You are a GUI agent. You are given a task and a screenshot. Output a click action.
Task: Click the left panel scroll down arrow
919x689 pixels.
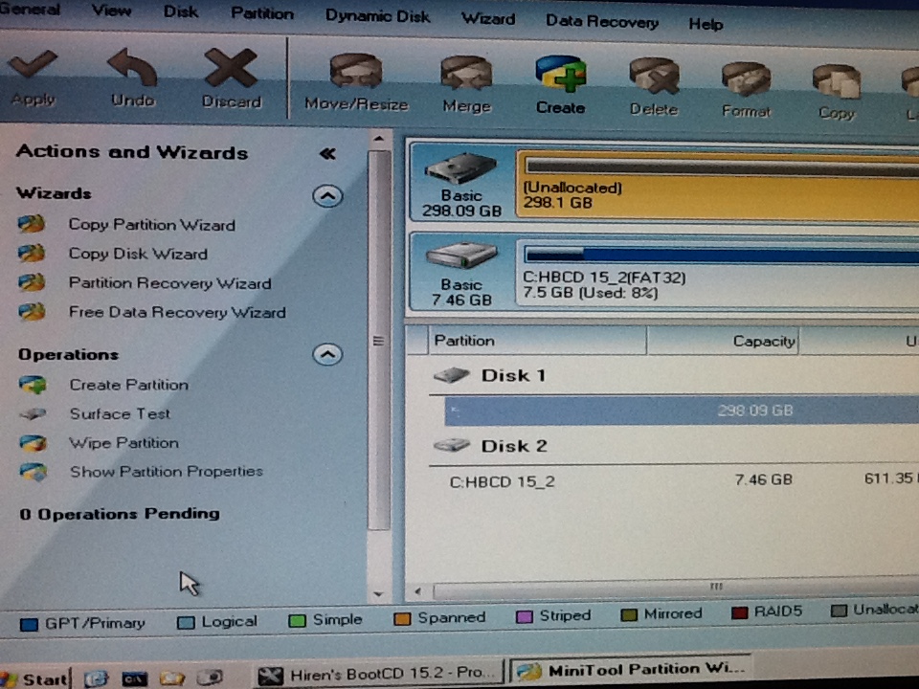[379, 594]
